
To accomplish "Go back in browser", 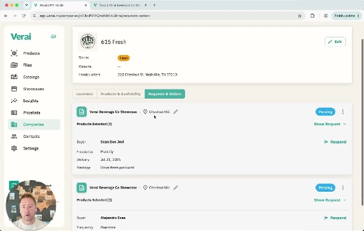I will [6, 16].
